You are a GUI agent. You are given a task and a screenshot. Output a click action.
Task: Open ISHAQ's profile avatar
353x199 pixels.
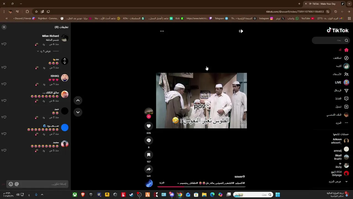(65, 78)
